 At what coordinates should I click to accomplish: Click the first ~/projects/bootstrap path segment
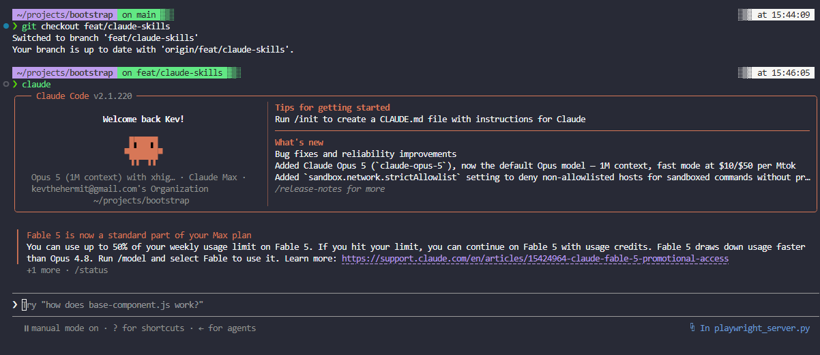point(65,14)
